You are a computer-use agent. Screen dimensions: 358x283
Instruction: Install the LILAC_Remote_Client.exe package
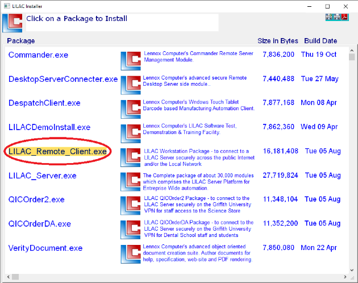coord(57,152)
